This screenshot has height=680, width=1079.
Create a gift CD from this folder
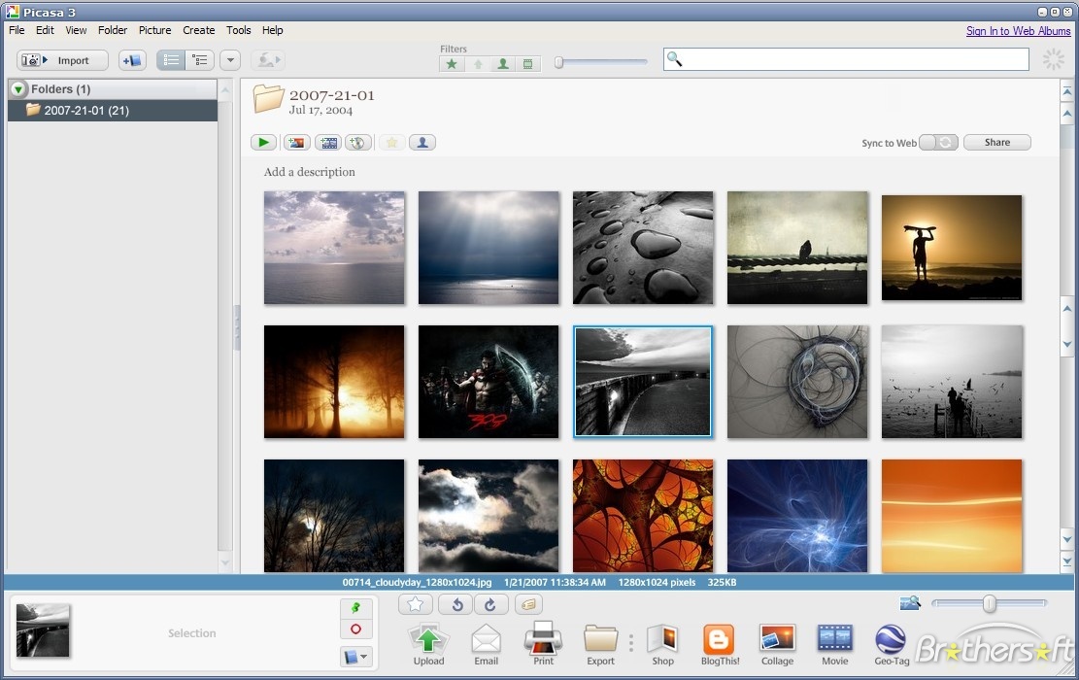pyautogui.click(x=357, y=143)
